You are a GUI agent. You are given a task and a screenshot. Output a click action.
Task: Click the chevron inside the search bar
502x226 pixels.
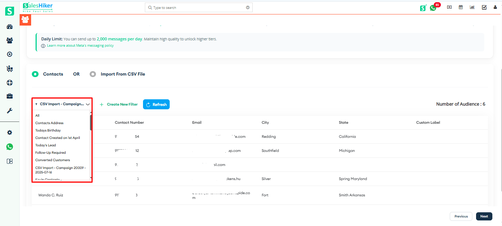tap(247, 7)
